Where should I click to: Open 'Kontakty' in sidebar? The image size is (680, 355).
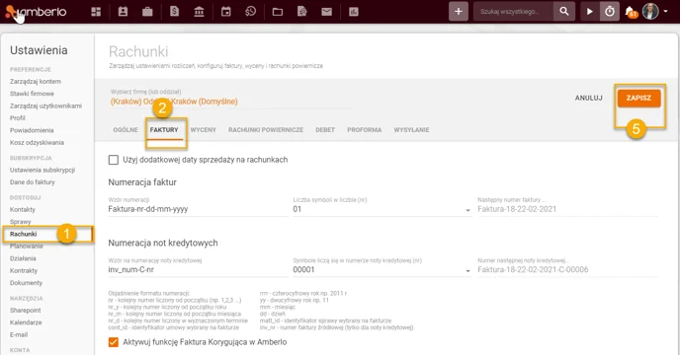pyautogui.click(x=23, y=209)
